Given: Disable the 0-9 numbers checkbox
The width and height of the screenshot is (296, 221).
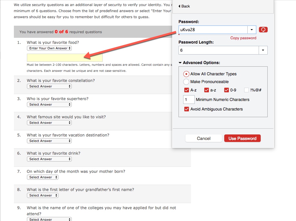Looking at the screenshot, I should [227, 90].
